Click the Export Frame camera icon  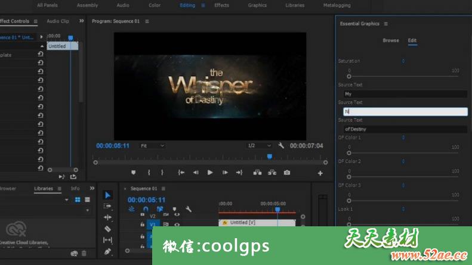[287, 173]
